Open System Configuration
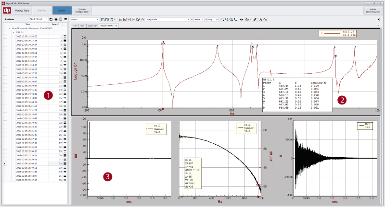385x207 pixels. click(x=82, y=10)
